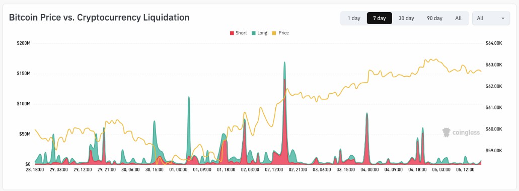Select the 1 day time range

(x=354, y=18)
